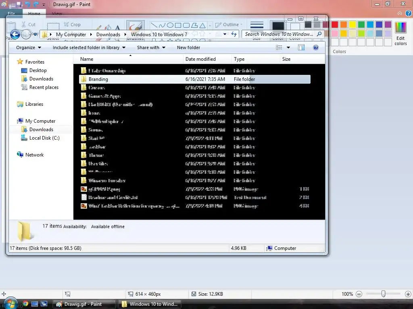This screenshot has width=413, height=309.
Task: Click the New folder button
Action: tap(188, 47)
